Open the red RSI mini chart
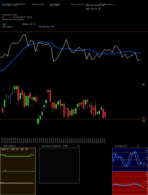Viewport: 148px width, 195px height. click(130, 183)
